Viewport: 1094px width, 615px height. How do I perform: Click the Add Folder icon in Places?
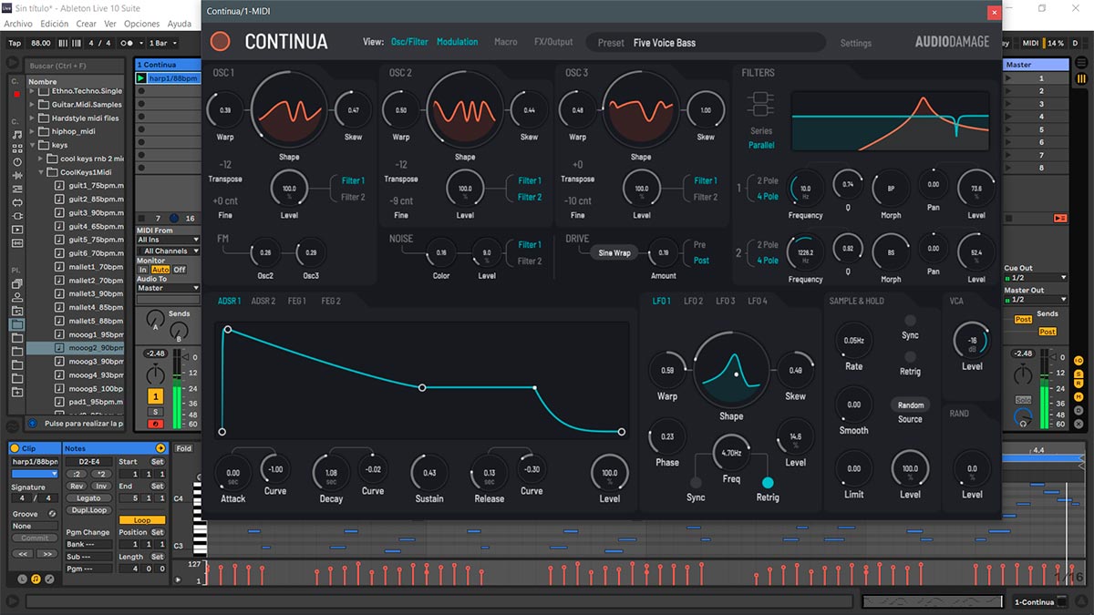[x=16, y=392]
